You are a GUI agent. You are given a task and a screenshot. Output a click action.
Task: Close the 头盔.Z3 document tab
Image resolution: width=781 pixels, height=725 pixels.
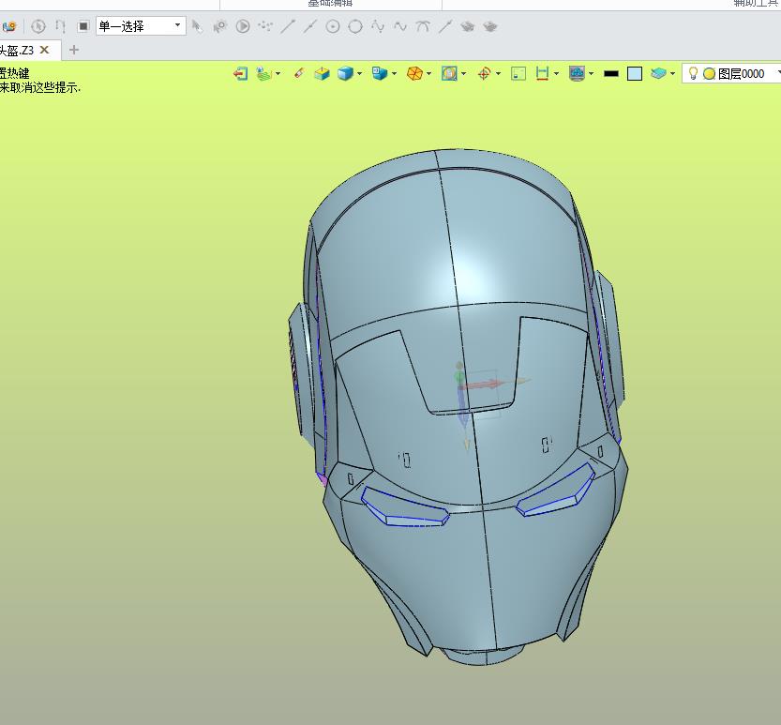[44, 50]
